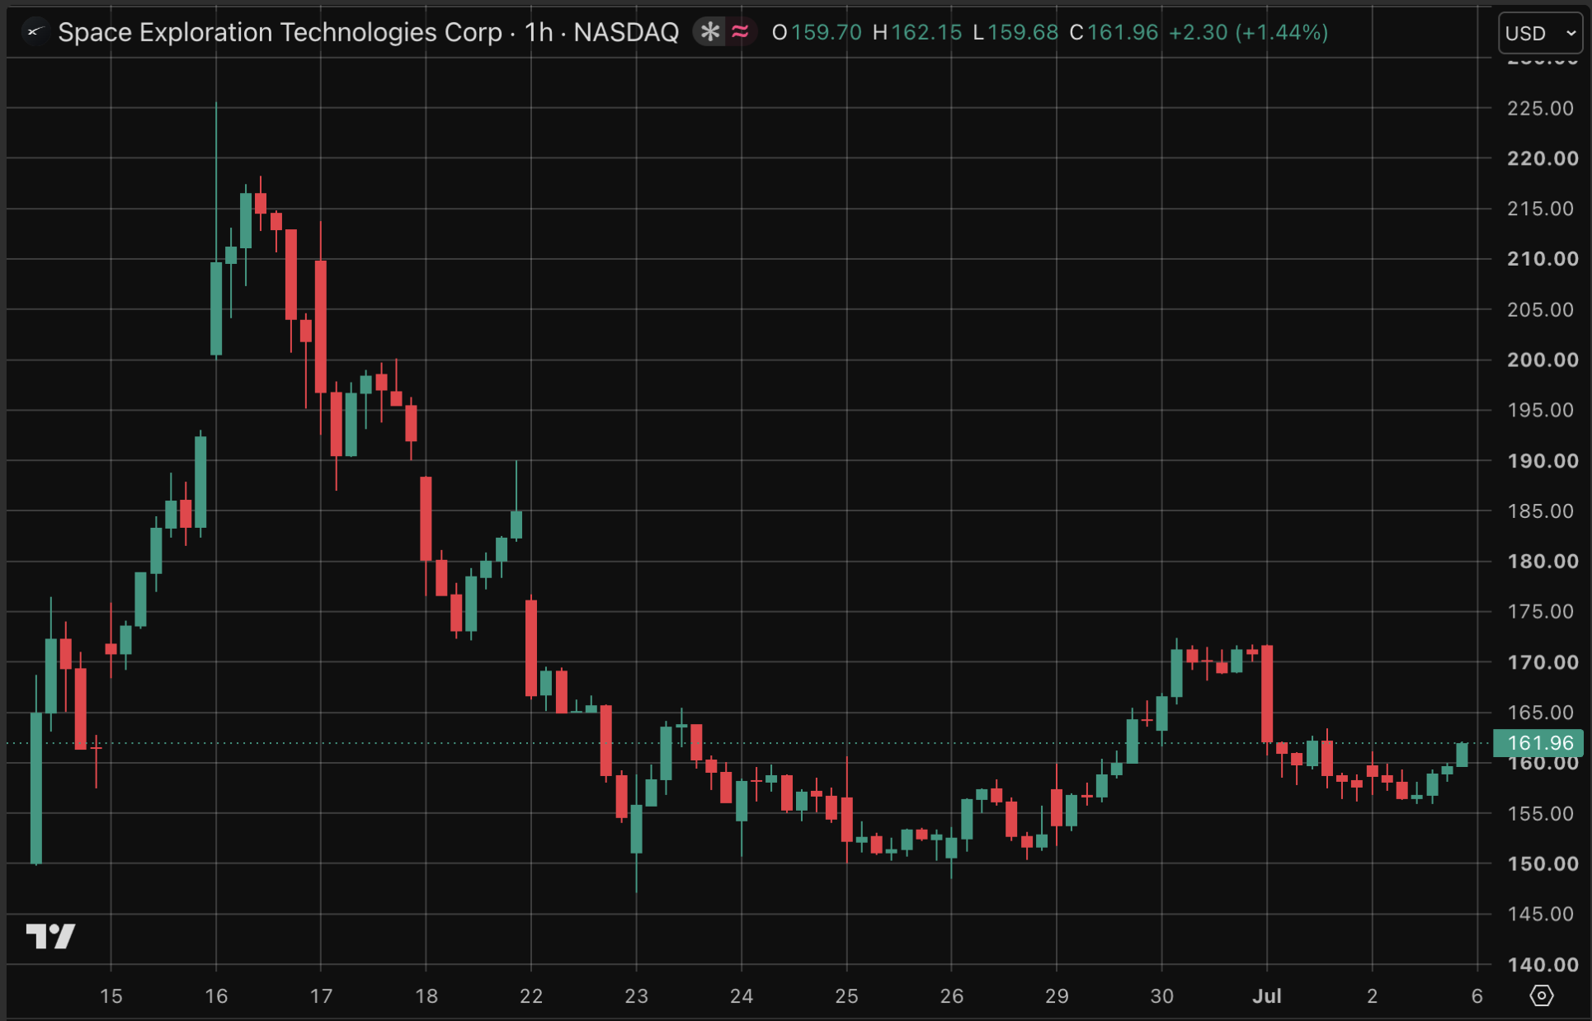This screenshot has width=1592, height=1021.
Task: Click the 150.00 price scale label
Action: pos(1542,863)
